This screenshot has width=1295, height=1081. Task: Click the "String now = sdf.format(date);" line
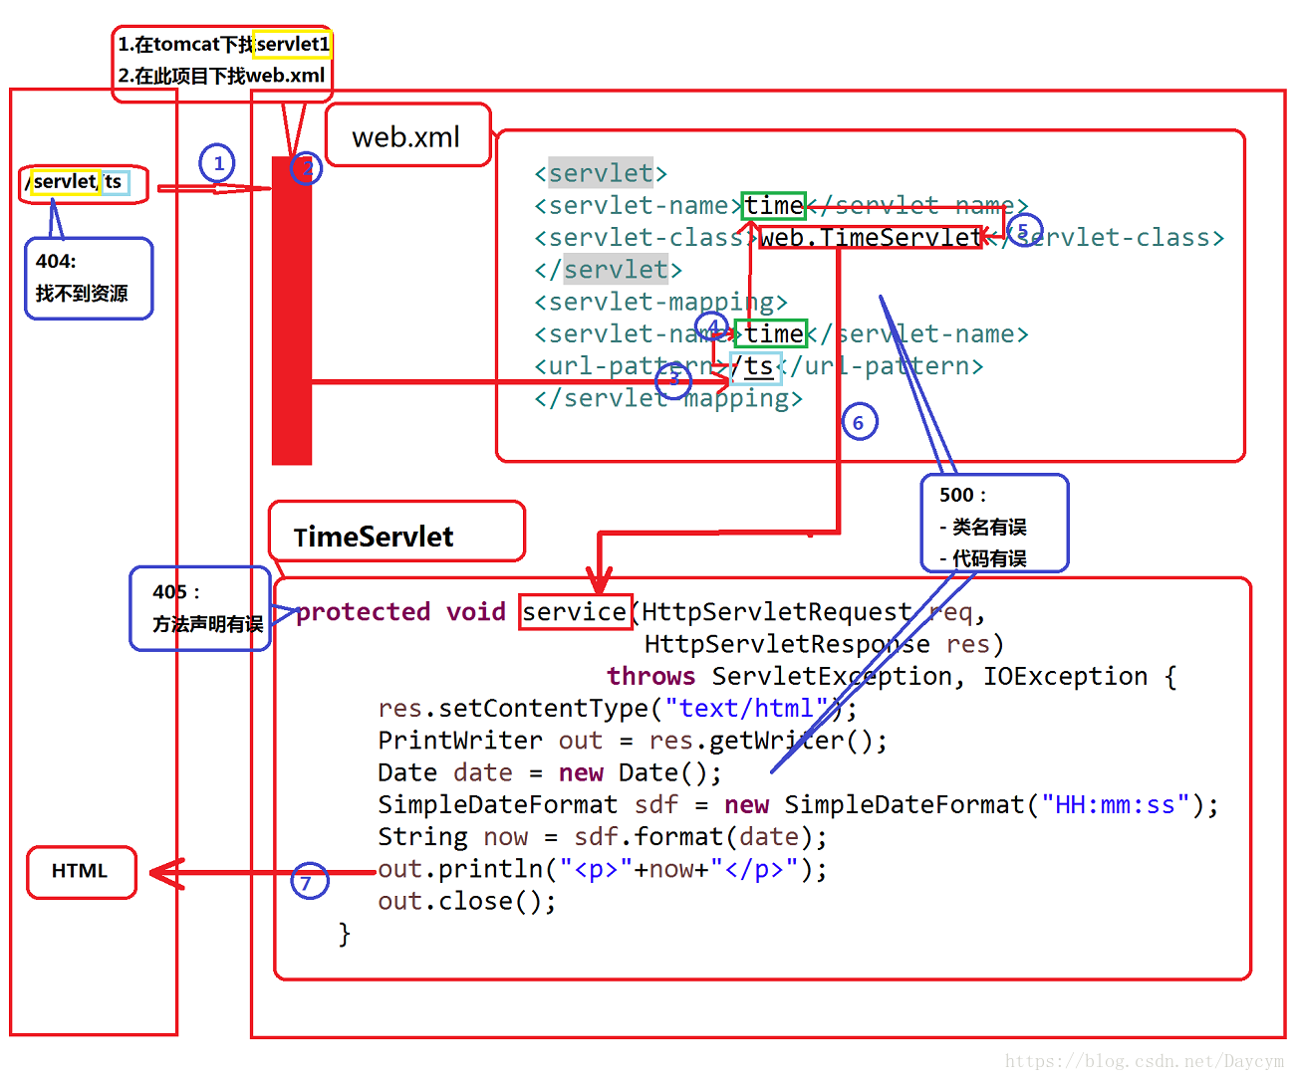[x=603, y=837]
